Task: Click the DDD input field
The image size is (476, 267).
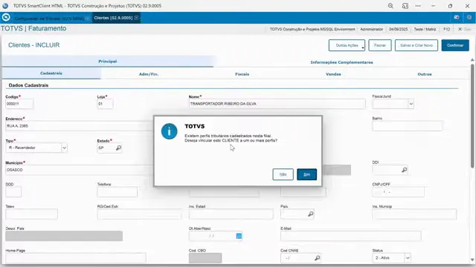Action: pyautogui.click(x=13, y=192)
